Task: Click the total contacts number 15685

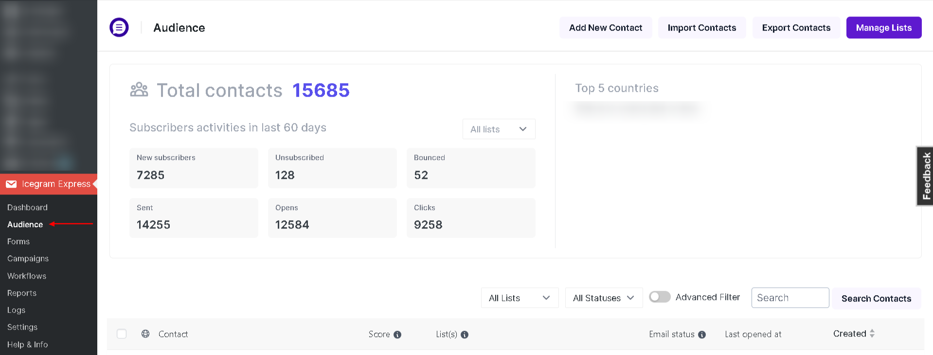Action: tap(321, 90)
